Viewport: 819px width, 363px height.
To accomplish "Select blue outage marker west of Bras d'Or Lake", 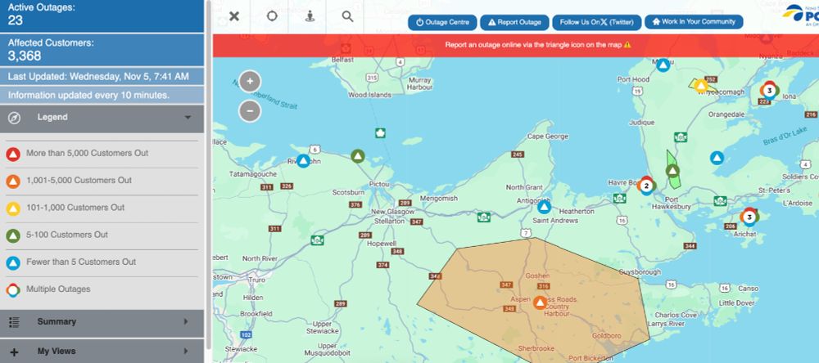I will 717,158.
